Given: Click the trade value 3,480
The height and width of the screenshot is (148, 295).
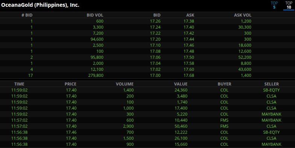Looking at the screenshot, I should click(x=182, y=96).
